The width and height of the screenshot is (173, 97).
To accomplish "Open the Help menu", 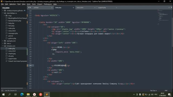I will (x=55, y=4).
